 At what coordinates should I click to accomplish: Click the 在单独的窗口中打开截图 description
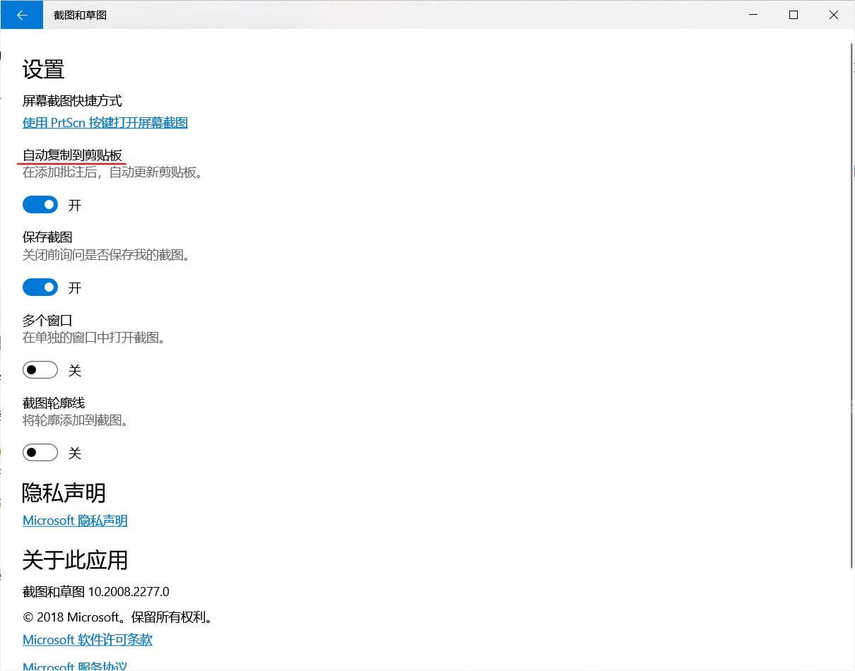click(x=94, y=338)
